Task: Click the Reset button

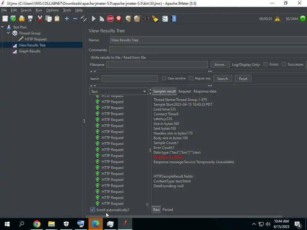Action: click(243, 79)
